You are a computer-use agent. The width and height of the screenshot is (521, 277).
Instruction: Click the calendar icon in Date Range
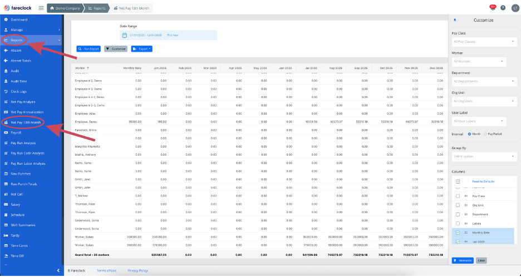pyautogui.click(x=125, y=35)
